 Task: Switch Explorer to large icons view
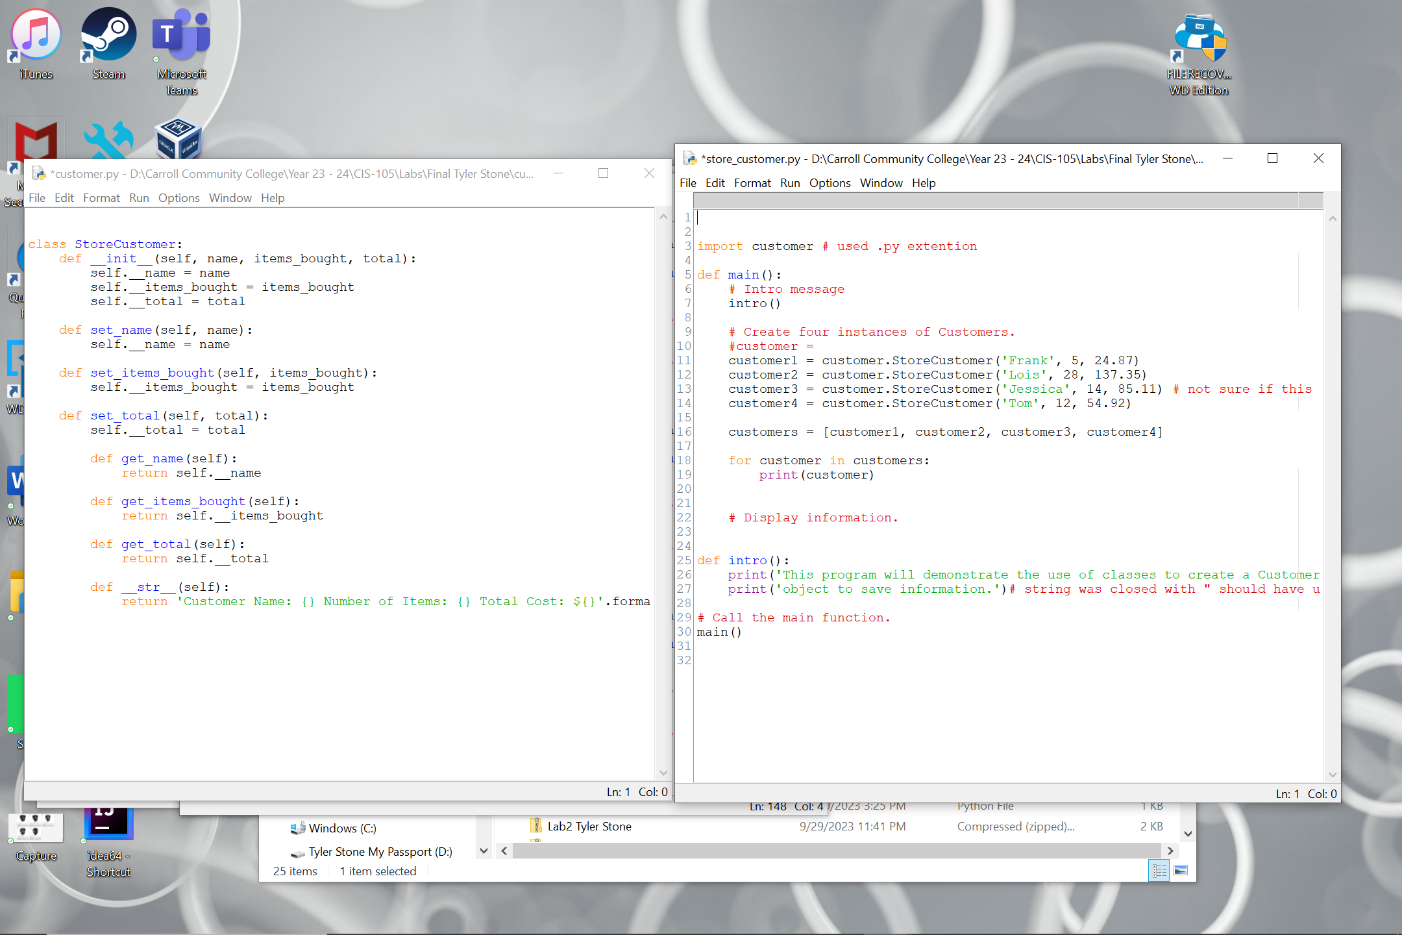click(1181, 871)
